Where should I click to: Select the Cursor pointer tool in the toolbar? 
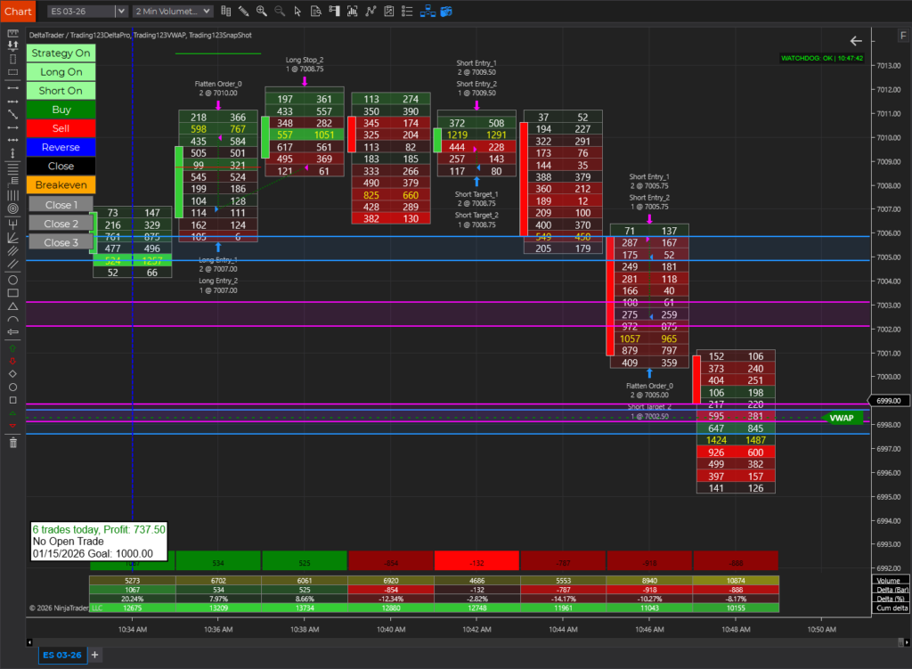pyautogui.click(x=297, y=11)
